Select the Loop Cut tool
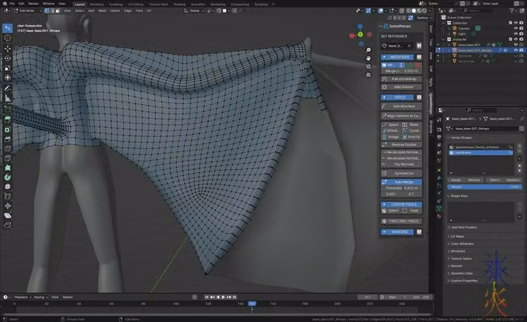The width and height of the screenshot is (527, 322). pyautogui.click(x=8, y=149)
